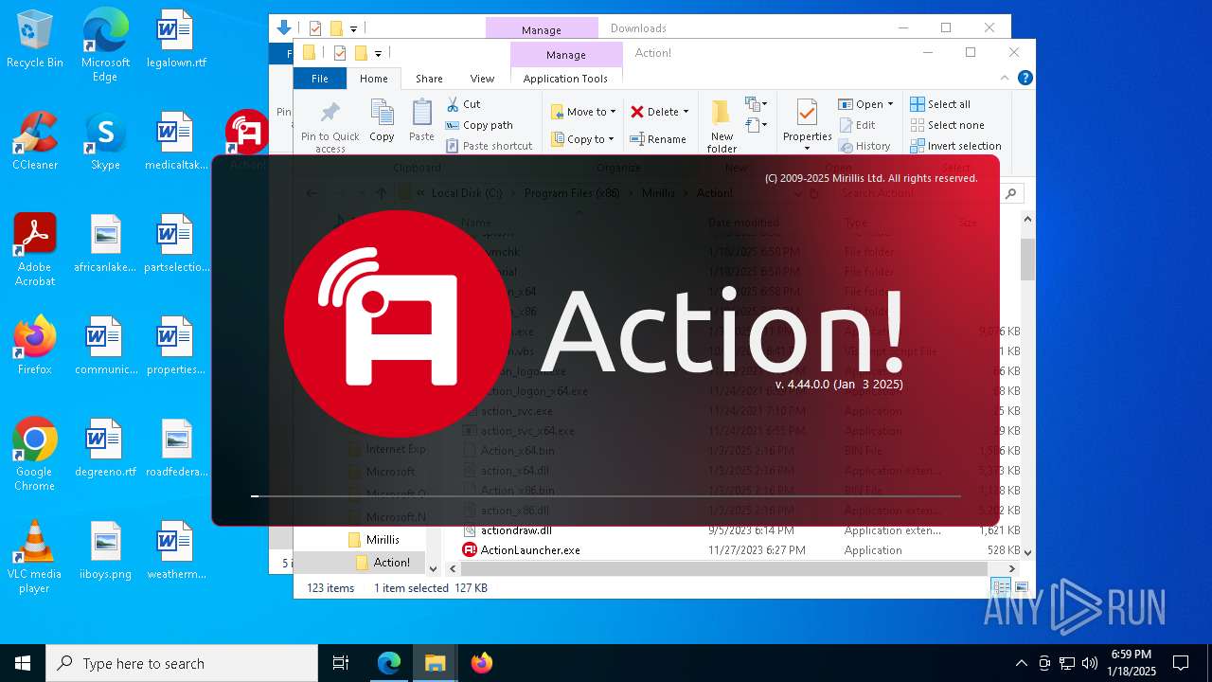Open File Explorer from taskbar
This screenshot has height=682, width=1212.
[436, 663]
